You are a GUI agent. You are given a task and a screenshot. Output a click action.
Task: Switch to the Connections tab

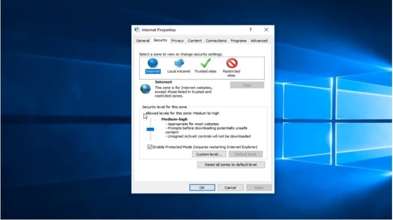click(x=216, y=41)
